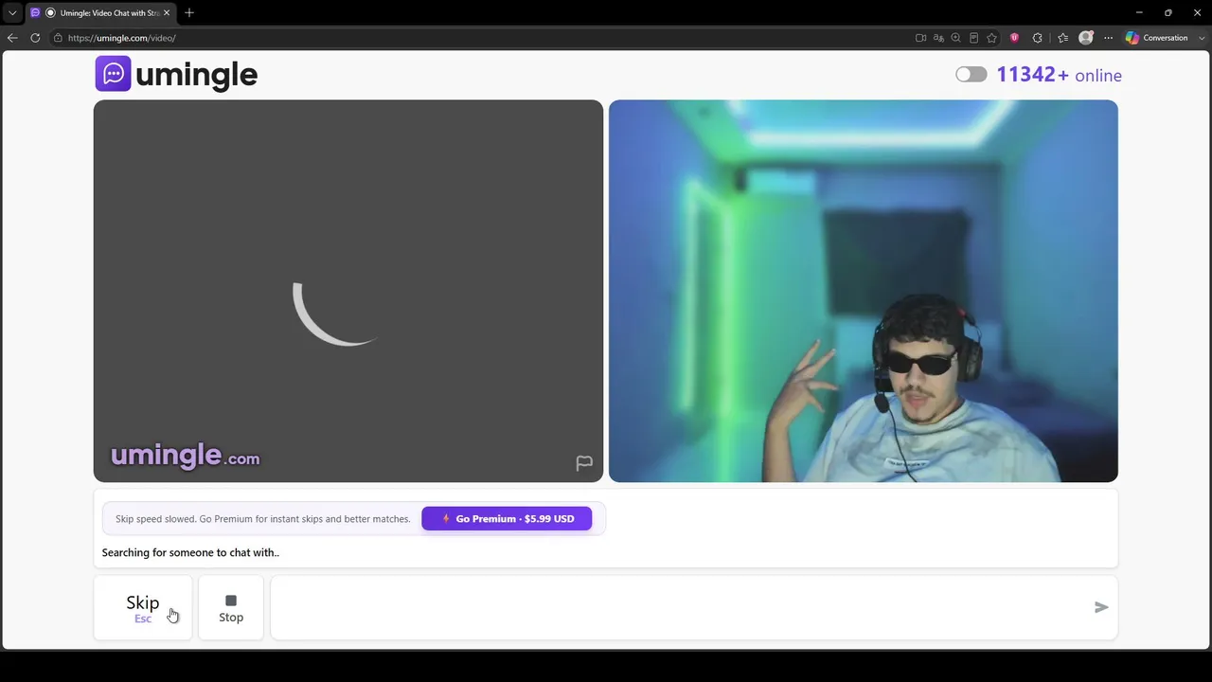Screen dimensions: 1212x682
Task: Click the zoom magnifier icon in address bar
Action: 956,38
